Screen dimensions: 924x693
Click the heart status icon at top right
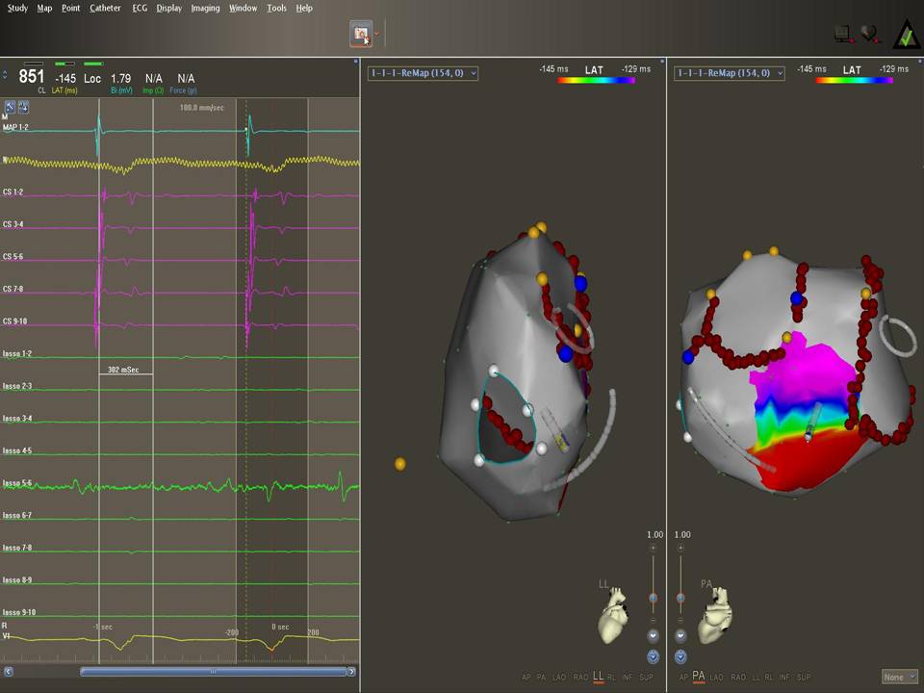[869, 35]
